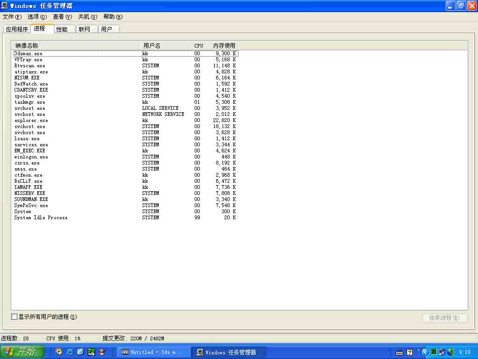This screenshot has height=359, width=478.
Task: Select the lsass.exe process
Action: [126, 139]
